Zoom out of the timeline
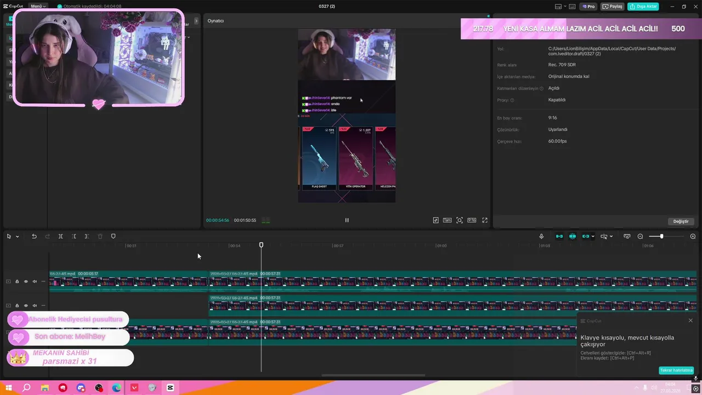The image size is (702, 395). click(x=640, y=236)
